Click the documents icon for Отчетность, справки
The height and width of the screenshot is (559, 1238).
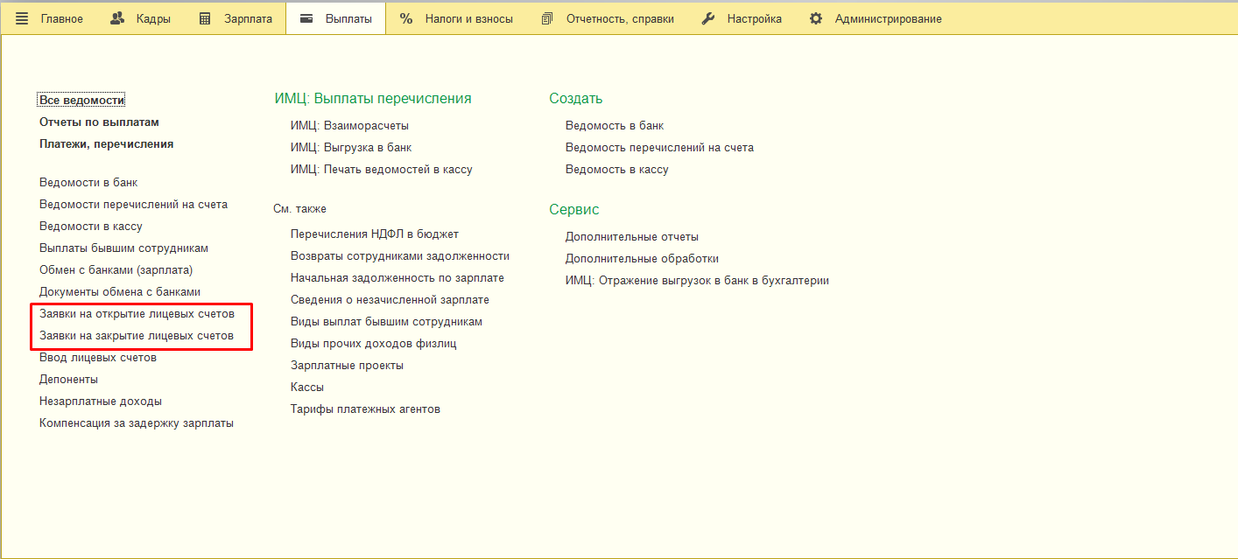(x=547, y=18)
